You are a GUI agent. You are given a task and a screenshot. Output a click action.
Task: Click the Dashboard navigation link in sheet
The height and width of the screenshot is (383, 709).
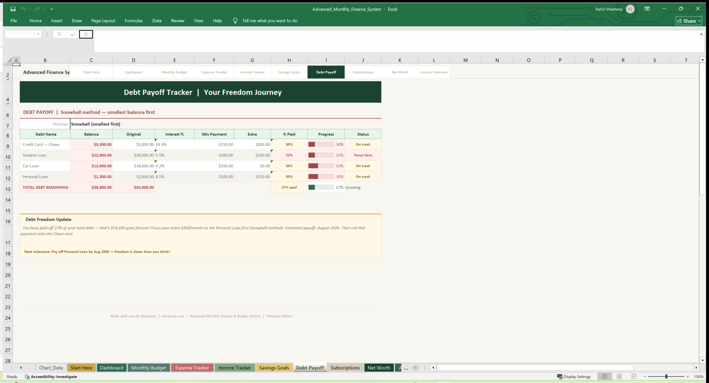click(x=133, y=72)
